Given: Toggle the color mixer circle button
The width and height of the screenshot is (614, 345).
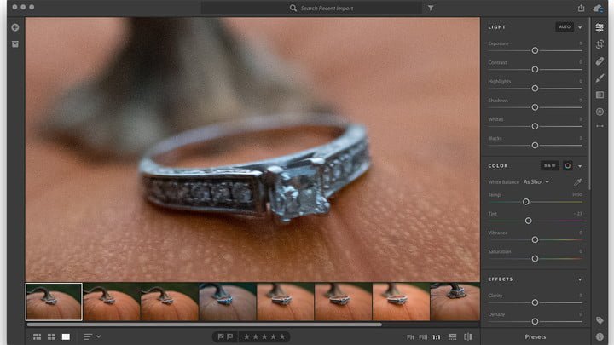Looking at the screenshot, I should click(x=567, y=165).
